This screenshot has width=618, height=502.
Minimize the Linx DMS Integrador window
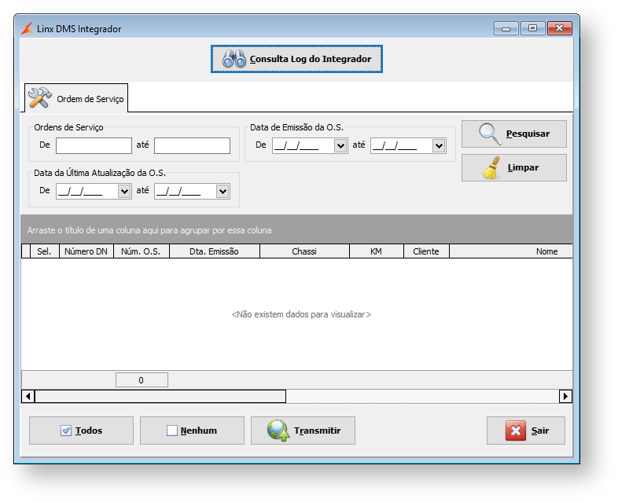[506, 28]
